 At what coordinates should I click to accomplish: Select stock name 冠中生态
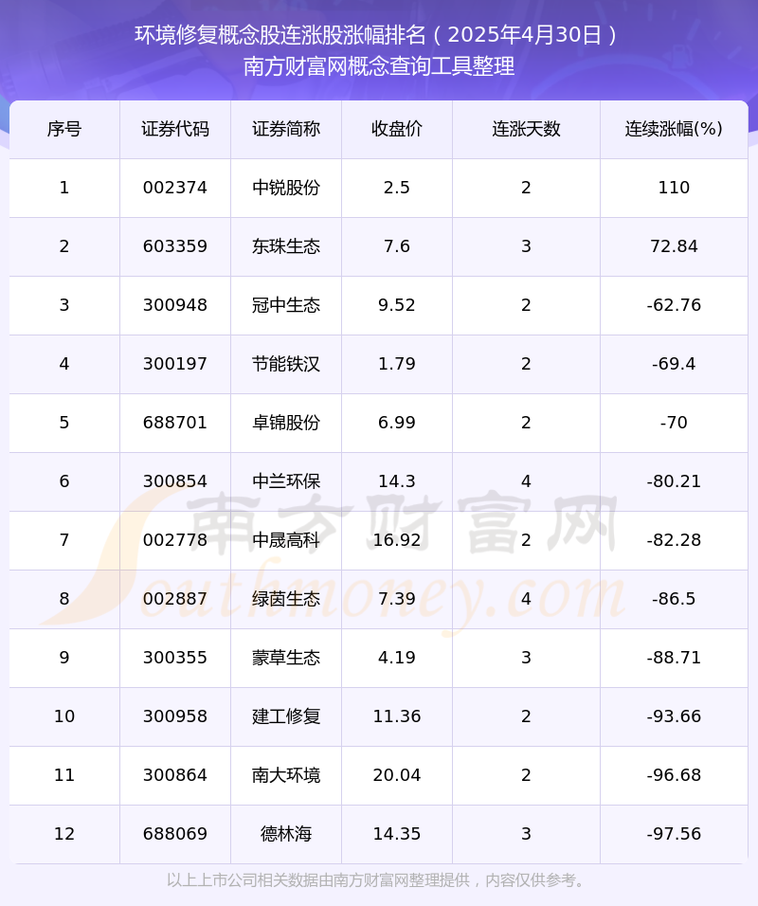point(286,305)
